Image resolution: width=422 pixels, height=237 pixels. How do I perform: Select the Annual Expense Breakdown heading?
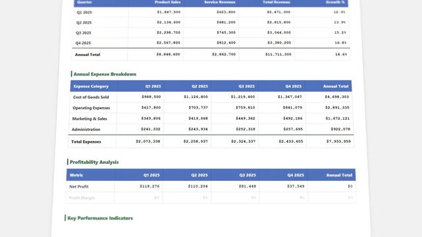coord(105,74)
